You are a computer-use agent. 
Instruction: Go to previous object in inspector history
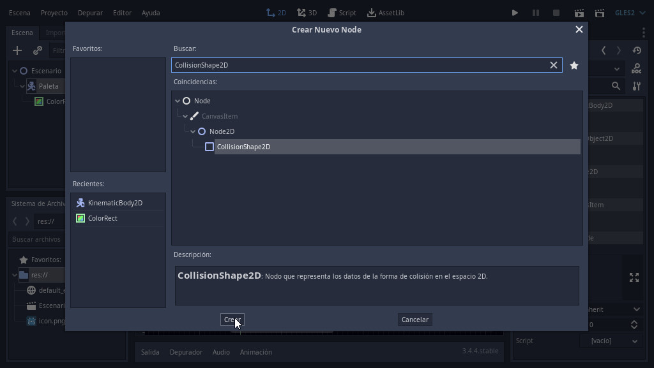click(x=604, y=50)
